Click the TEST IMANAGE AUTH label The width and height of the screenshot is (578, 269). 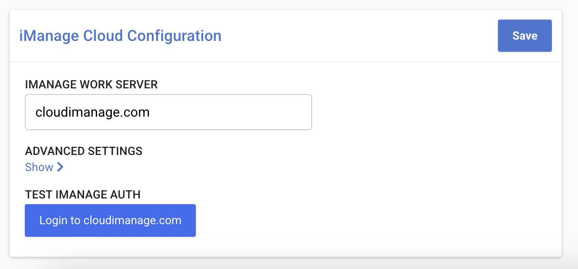click(83, 195)
